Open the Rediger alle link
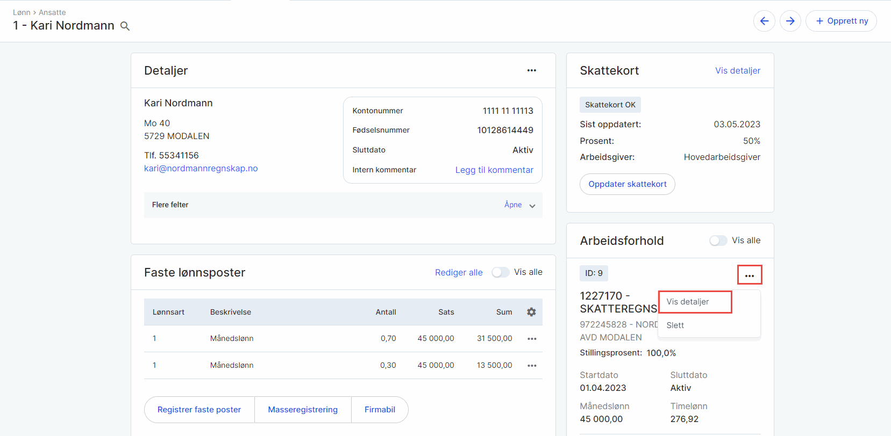The image size is (891, 436). [459, 272]
